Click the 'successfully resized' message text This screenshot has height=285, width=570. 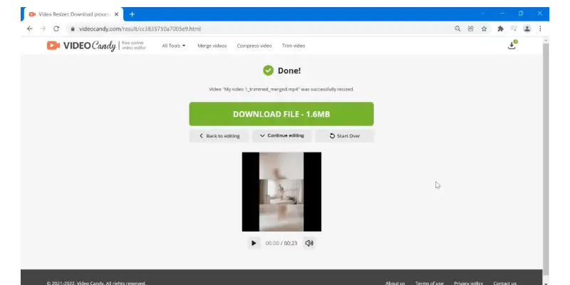[281, 89]
